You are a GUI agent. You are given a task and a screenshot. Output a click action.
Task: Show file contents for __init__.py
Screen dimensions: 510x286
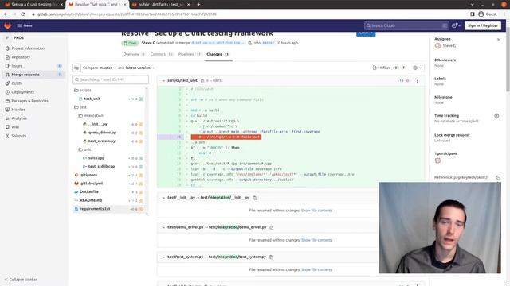pos(317,211)
